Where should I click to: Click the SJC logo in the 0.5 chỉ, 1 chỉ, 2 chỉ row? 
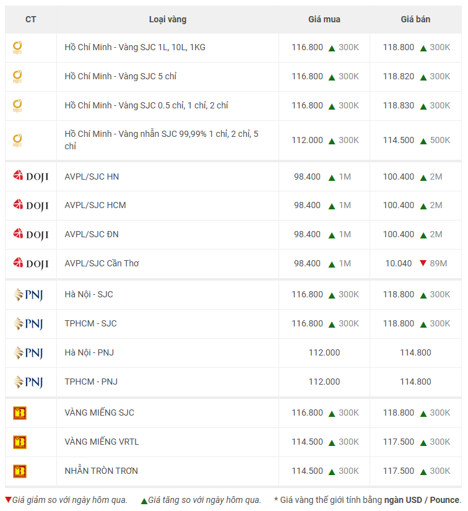click(17, 106)
